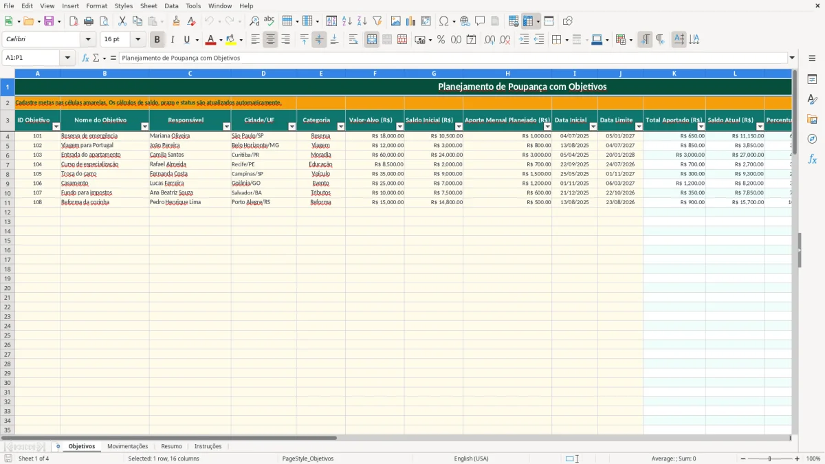825x464 pixels.
Task: Toggle Bold formatting
Action: (x=157, y=40)
